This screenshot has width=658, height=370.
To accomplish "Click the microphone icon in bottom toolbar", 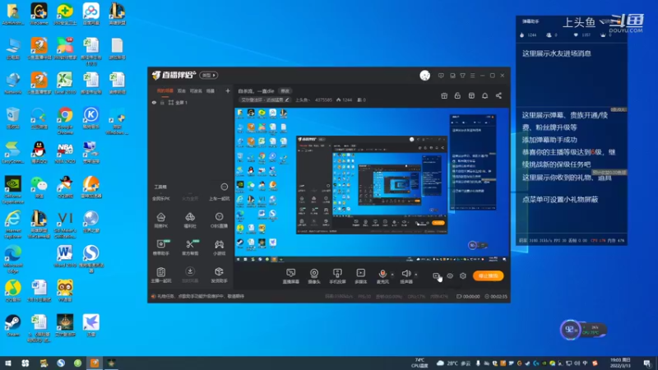I will 382,274.
